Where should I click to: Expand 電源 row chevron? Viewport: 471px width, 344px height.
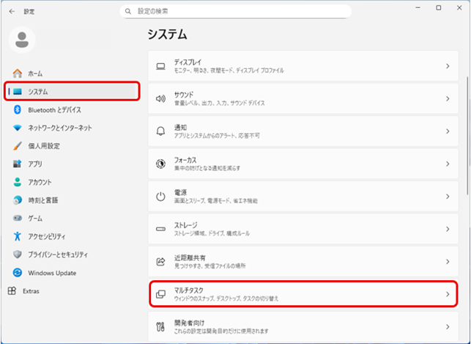[x=448, y=197]
